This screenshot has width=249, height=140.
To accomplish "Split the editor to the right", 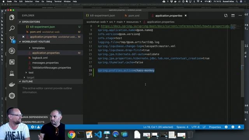I will pyautogui.click(x=233, y=16).
